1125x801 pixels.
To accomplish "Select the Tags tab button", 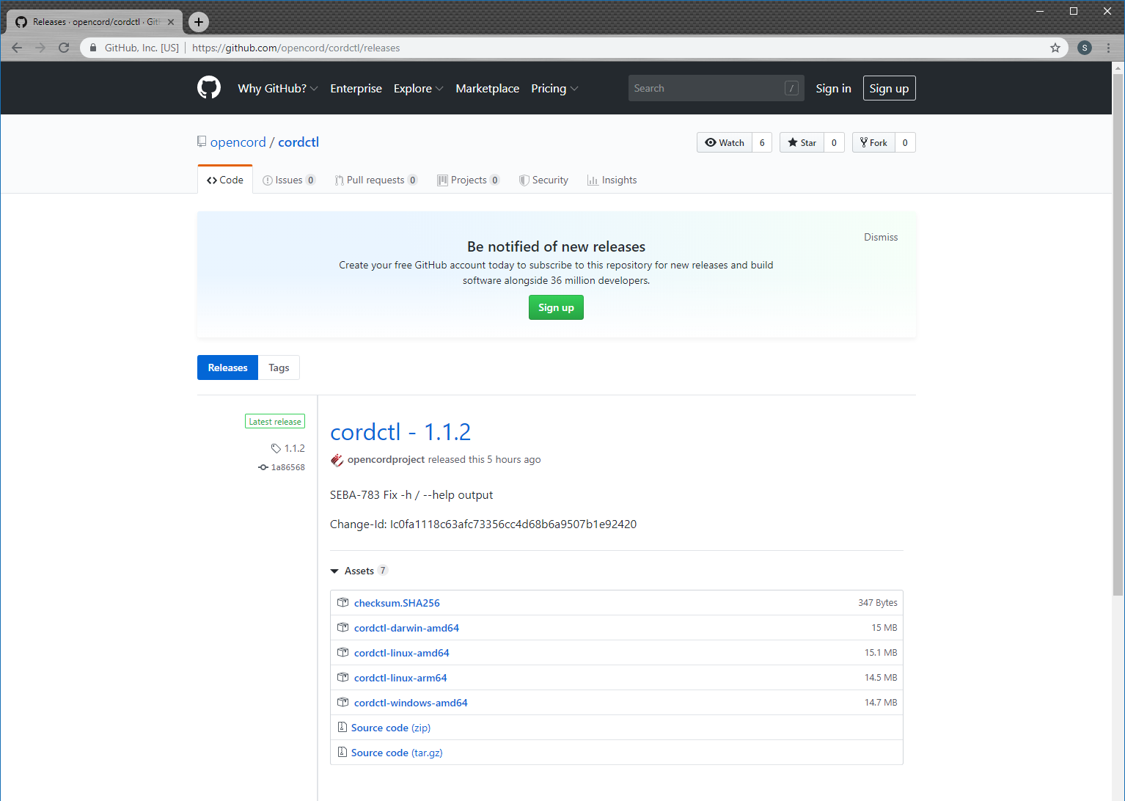I will [x=279, y=367].
